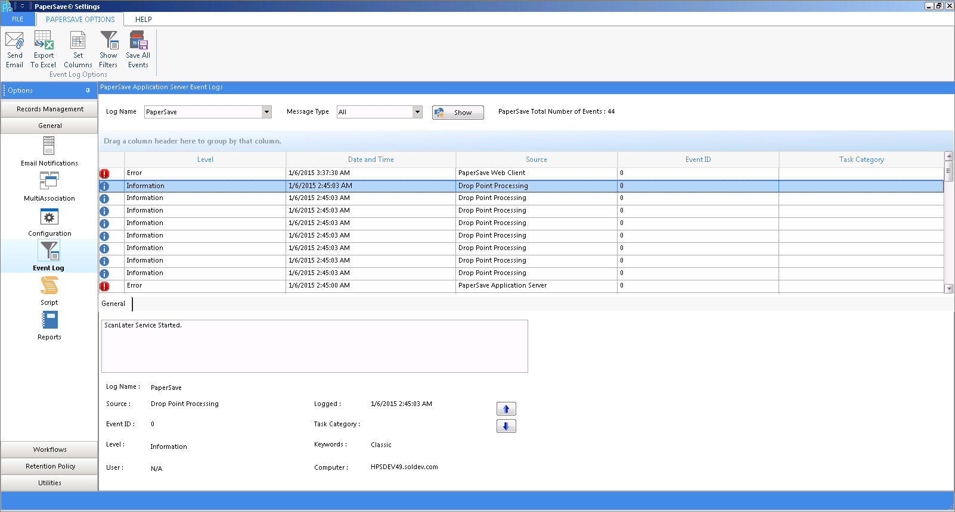
Task: Select the 1/6/2015 2:45:00 AM cell
Action: (371, 286)
